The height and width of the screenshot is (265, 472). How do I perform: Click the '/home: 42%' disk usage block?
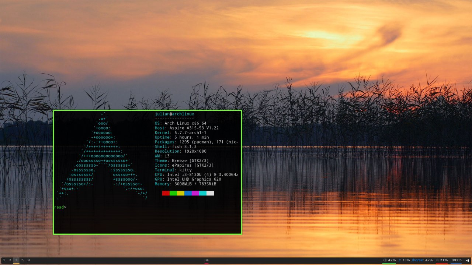coord(422,260)
